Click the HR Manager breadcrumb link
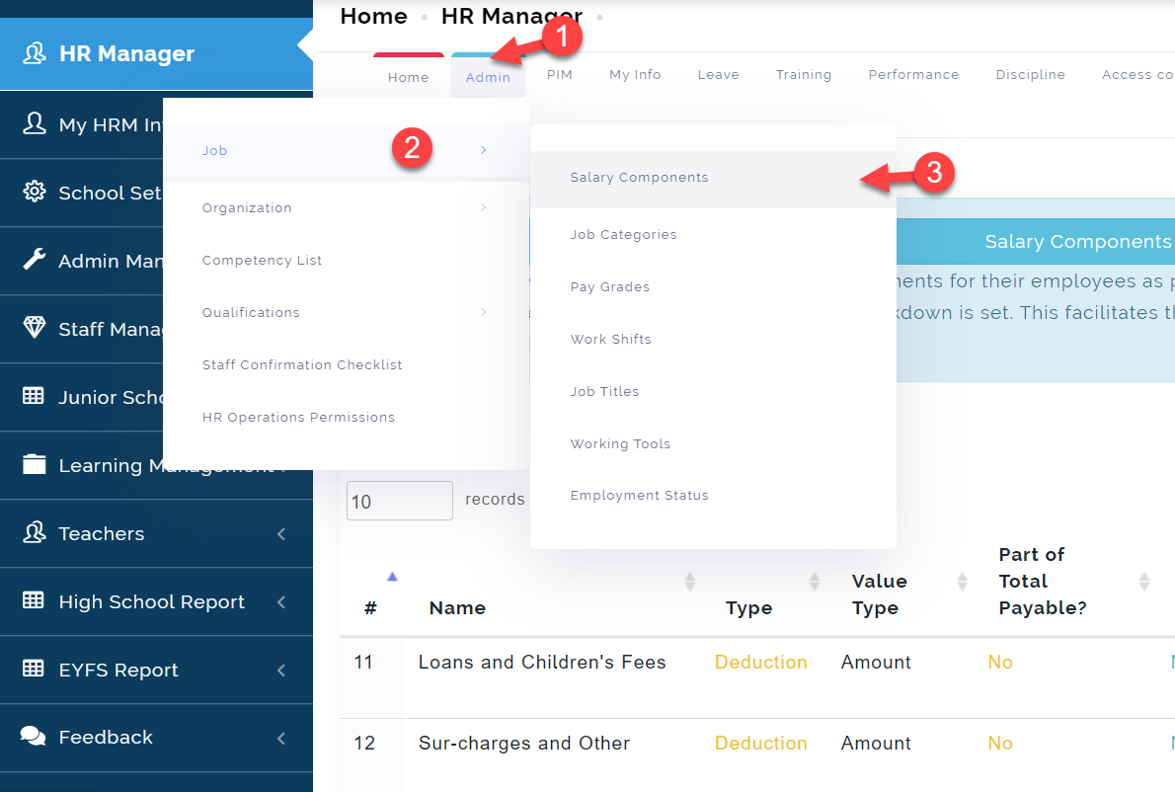 pyautogui.click(x=511, y=17)
